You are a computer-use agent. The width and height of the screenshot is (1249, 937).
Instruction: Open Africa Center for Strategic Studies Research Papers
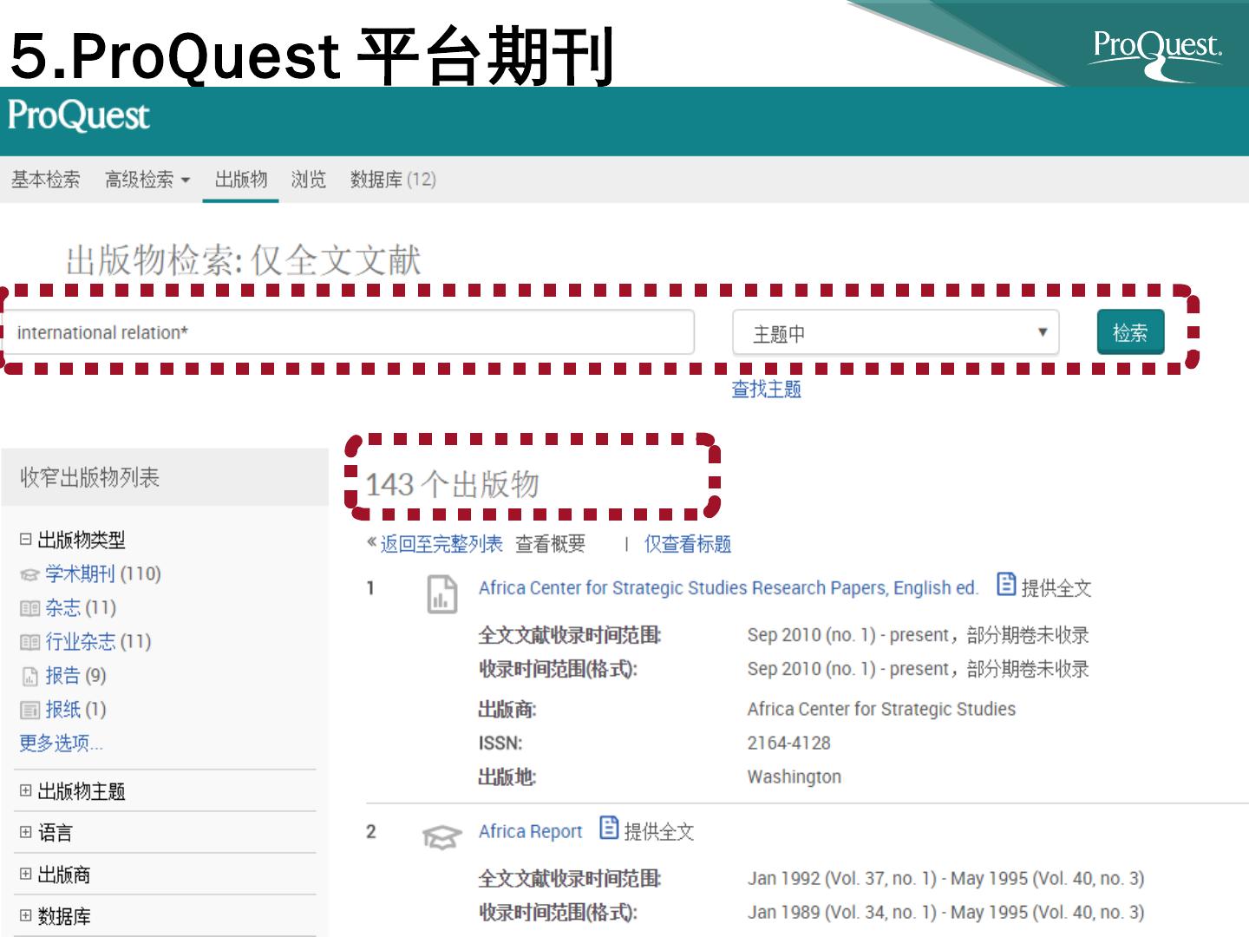pyautogui.click(x=729, y=588)
